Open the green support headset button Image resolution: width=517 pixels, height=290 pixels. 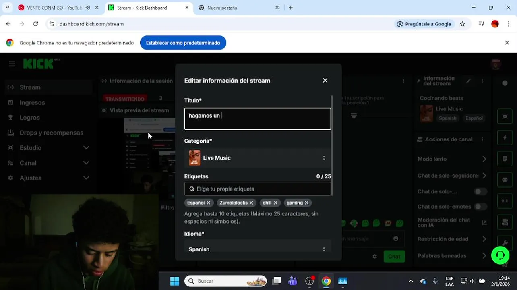coord(500,255)
